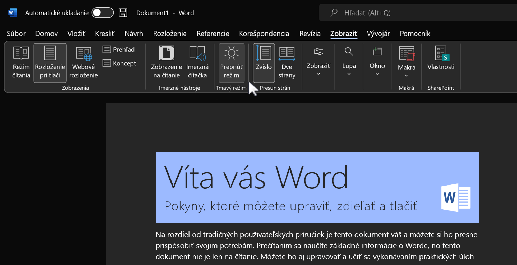Open the Korešpondencia tab

pyautogui.click(x=264, y=34)
